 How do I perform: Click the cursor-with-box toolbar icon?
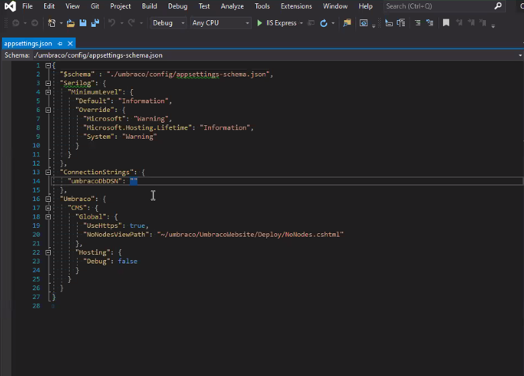coord(389,23)
